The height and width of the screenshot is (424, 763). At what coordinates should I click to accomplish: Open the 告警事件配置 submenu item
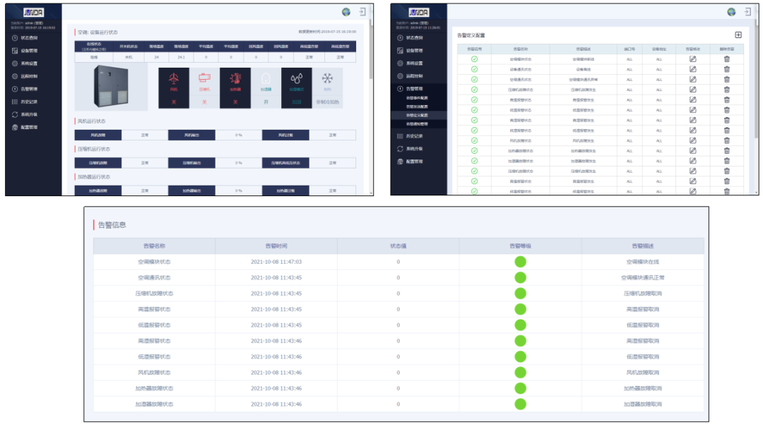(416, 97)
